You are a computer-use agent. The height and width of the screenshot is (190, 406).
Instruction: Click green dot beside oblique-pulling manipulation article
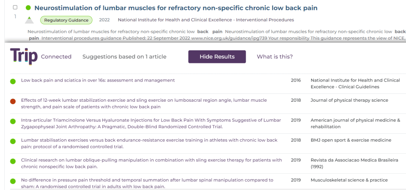13,161
